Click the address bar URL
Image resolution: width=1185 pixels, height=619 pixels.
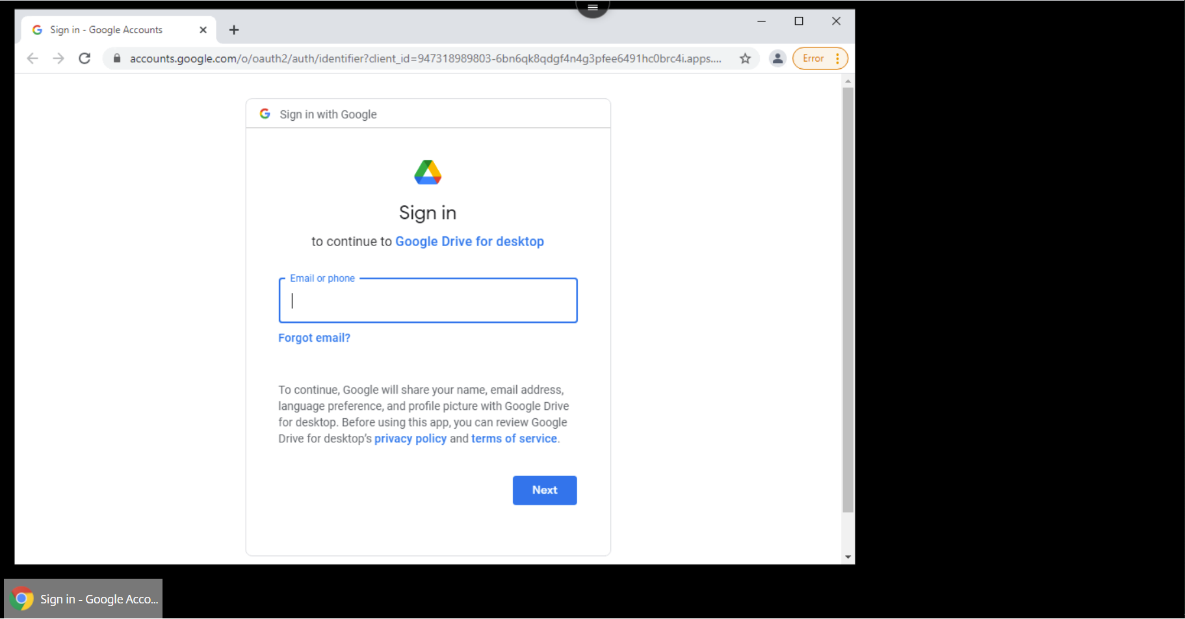click(x=425, y=58)
